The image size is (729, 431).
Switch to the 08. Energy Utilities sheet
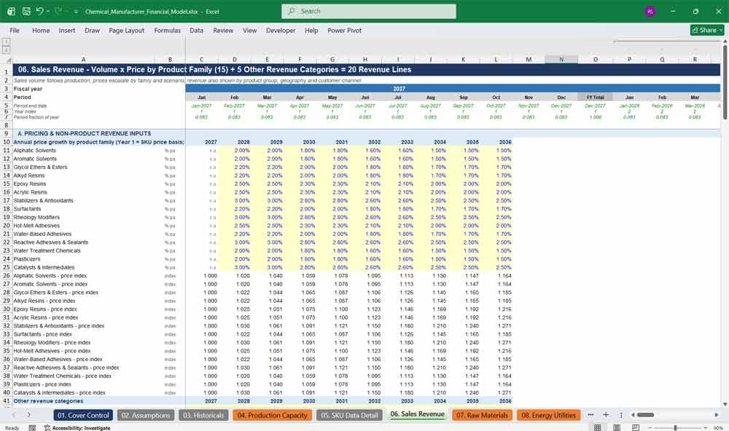[x=548, y=415]
